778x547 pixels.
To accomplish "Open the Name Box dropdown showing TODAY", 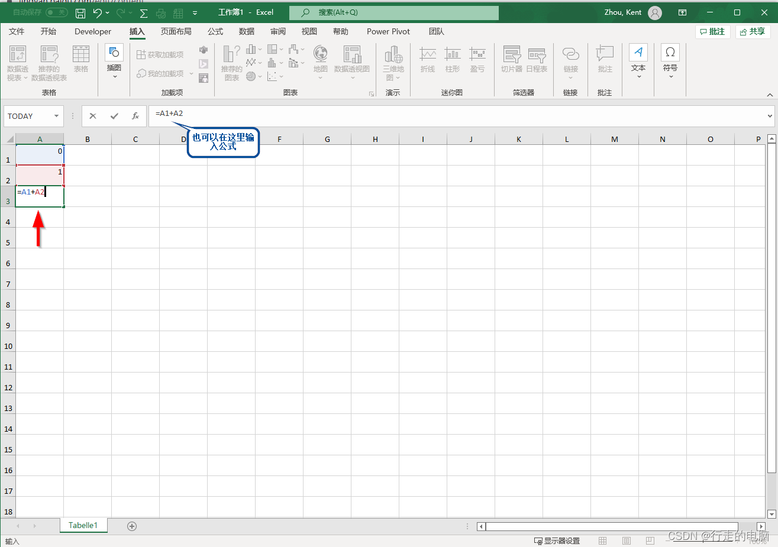I will 57,116.
